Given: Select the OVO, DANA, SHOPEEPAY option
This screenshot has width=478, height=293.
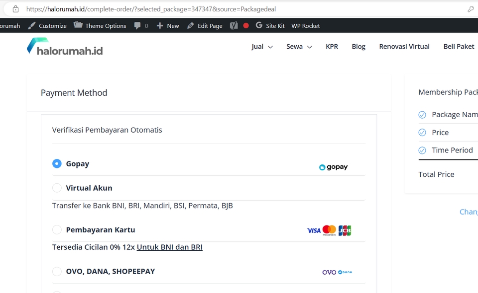Looking at the screenshot, I should 57,271.
